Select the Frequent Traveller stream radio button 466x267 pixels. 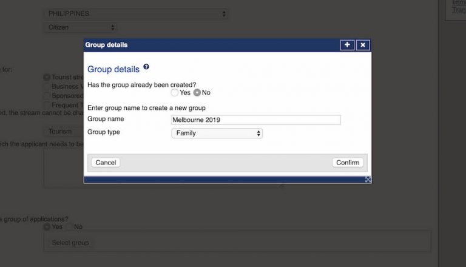click(47, 105)
